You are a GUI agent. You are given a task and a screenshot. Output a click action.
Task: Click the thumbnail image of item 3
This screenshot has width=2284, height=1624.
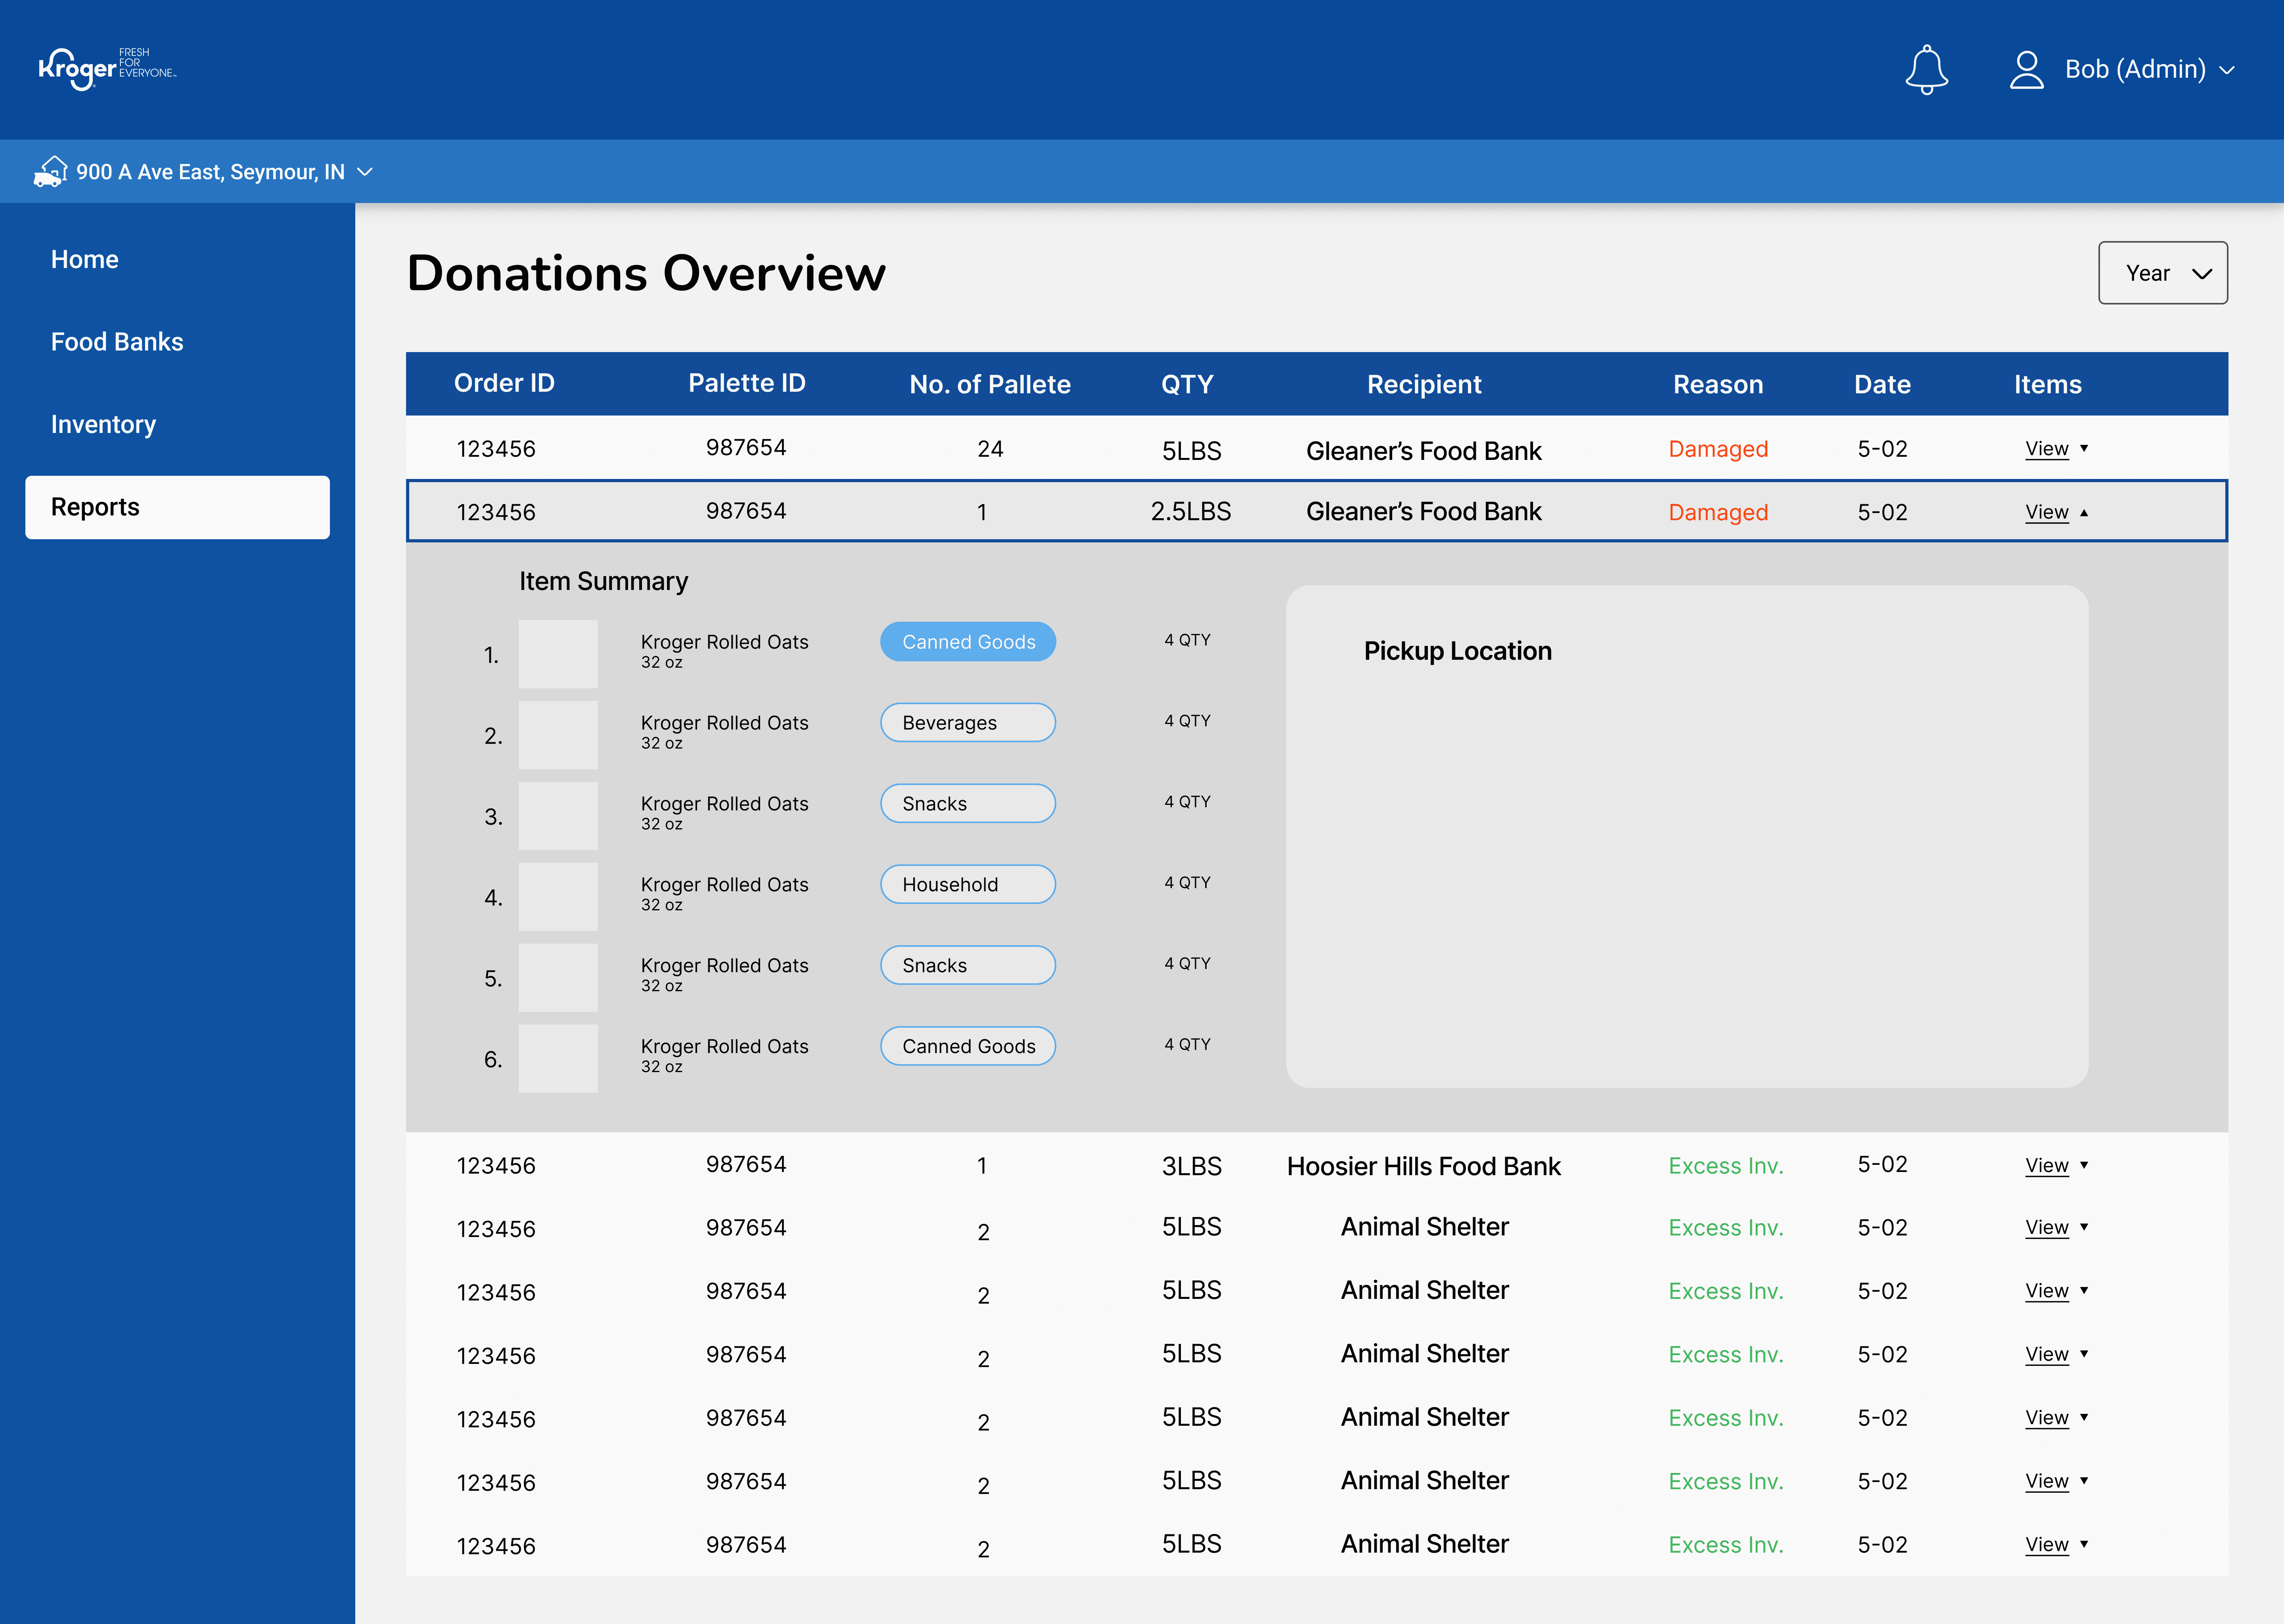(x=558, y=816)
